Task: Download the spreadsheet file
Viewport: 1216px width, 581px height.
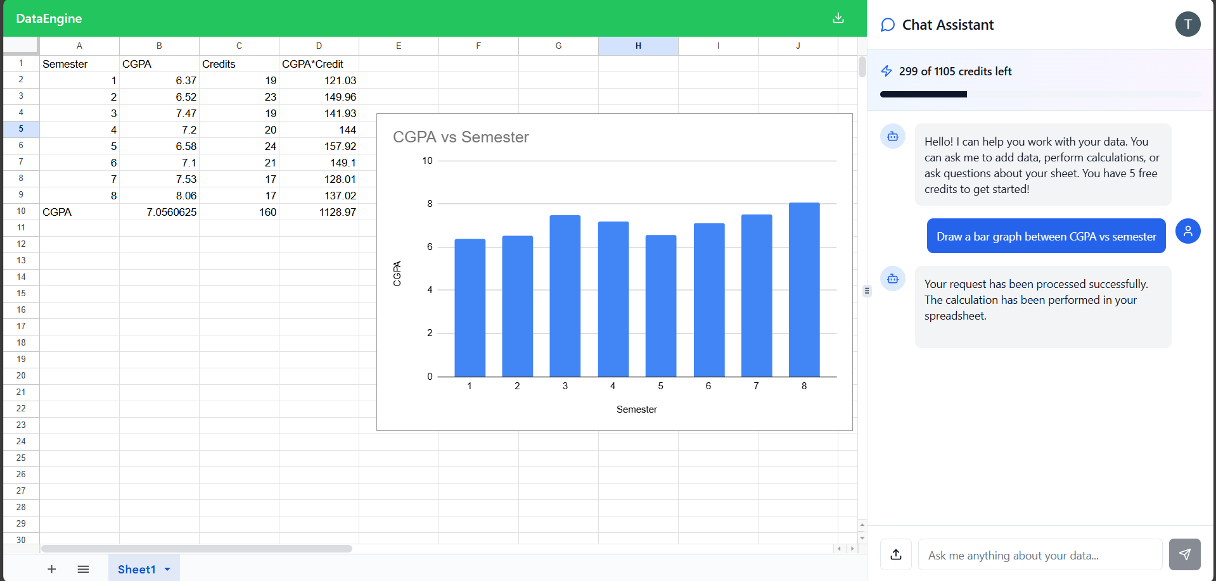Action: tap(838, 18)
